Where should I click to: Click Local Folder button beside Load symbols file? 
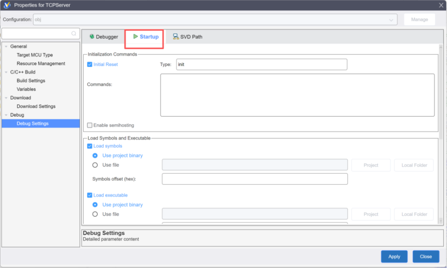[x=414, y=165]
